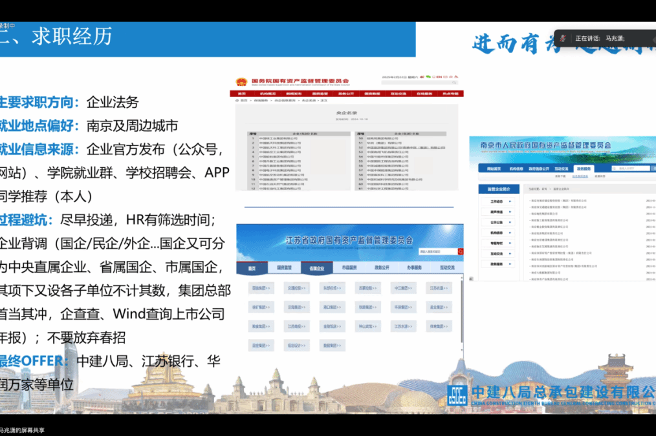Click the 中江集团>> button
This screenshot has width=656, height=436.
pyautogui.click(x=403, y=288)
